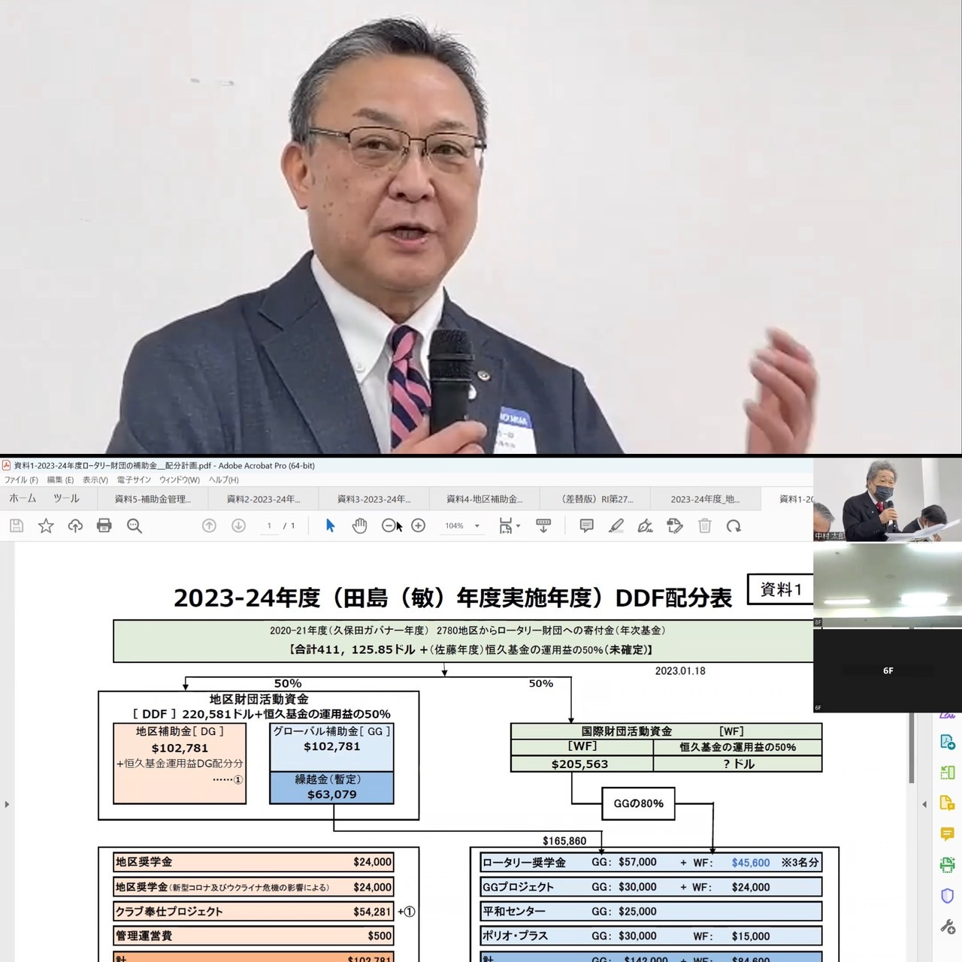The height and width of the screenshot is (962, 962).
Task: Go to the previous page with the up arrow
Action: (x=209, y=526)
